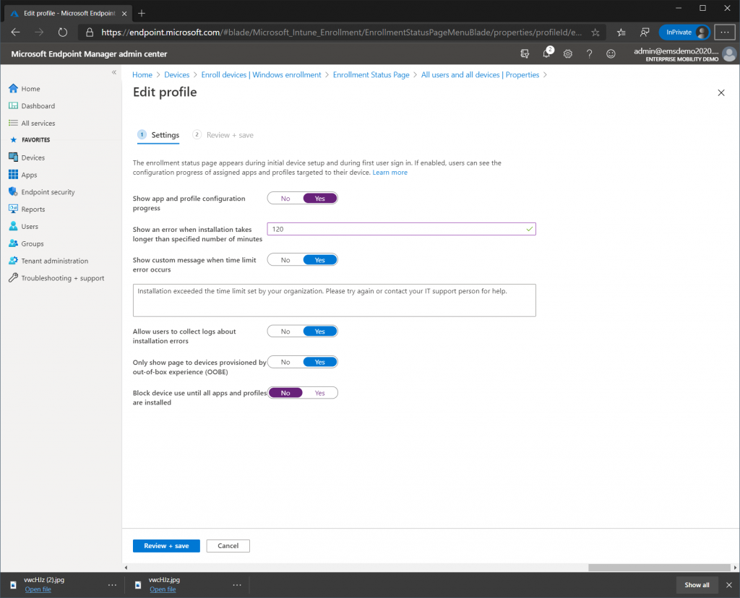Set Block device use to Yes

[x=320, y=393]
